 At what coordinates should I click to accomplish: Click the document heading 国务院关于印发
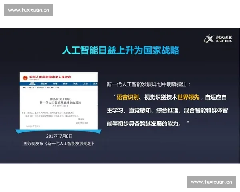pos(60,99)
